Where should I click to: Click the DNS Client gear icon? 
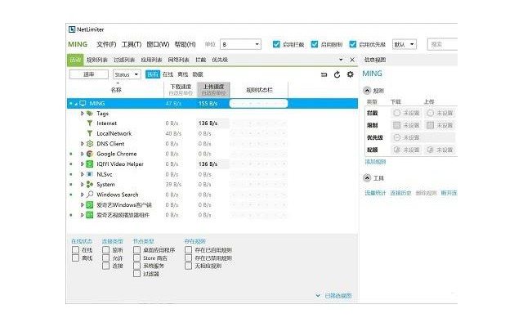89,144
